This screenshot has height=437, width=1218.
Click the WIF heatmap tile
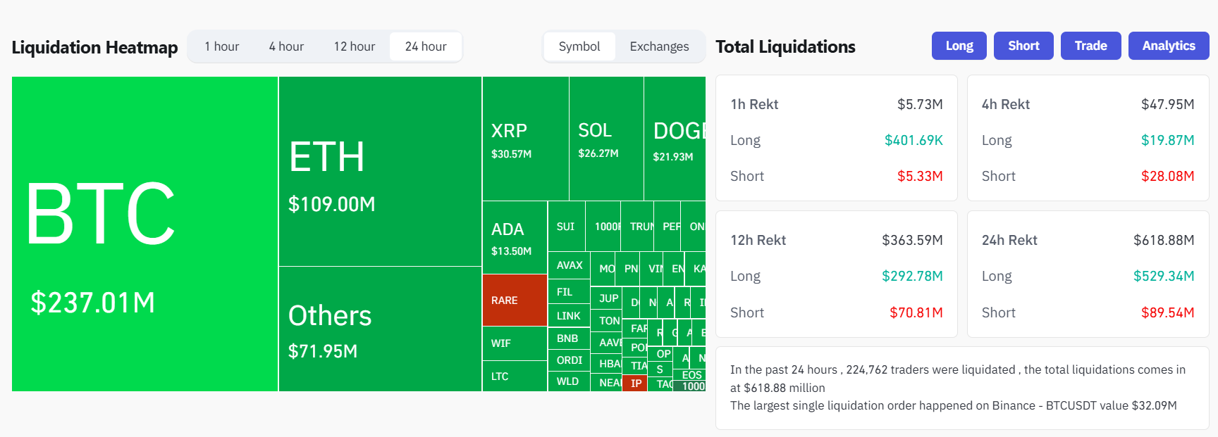(x=515, y=343)
